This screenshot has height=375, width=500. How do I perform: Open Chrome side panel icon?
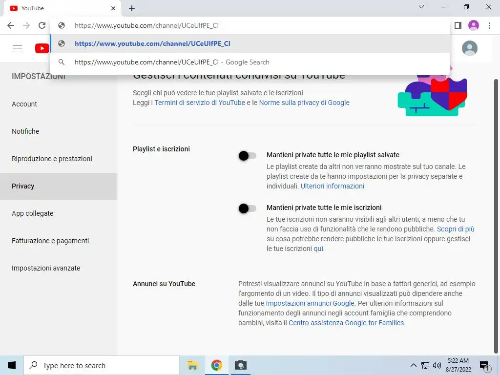click(x=458, y=25)
